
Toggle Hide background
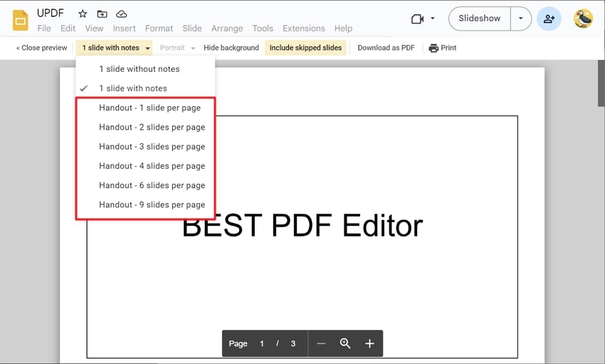point(231,48)
